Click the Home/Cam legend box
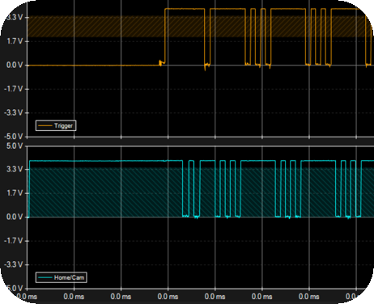 click(62, 277)
